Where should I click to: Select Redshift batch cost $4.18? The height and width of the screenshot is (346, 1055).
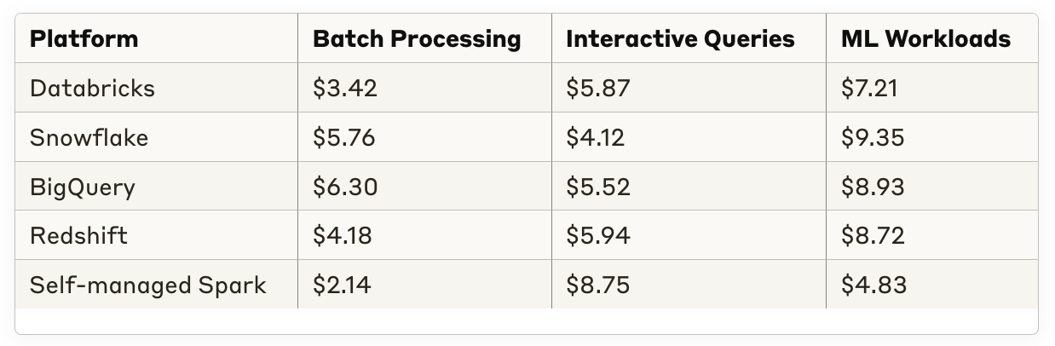pos(342,236)
